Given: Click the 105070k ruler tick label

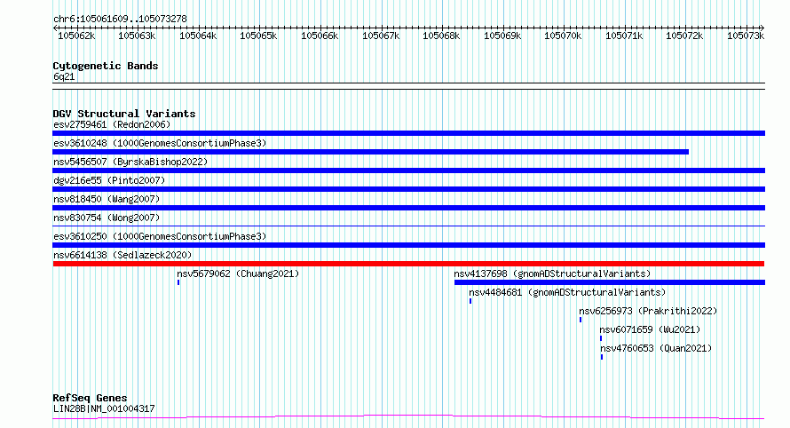Looking at the screenshot, I should [x=563, y=36].
